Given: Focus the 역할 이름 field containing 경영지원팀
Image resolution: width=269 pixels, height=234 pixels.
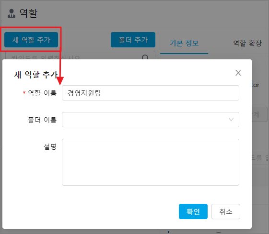Looking at the screenshot, I should tap(151, 93).
